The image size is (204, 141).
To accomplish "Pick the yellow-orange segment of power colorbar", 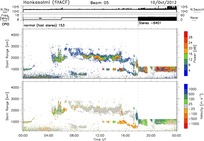I will (x=186, y=51).
